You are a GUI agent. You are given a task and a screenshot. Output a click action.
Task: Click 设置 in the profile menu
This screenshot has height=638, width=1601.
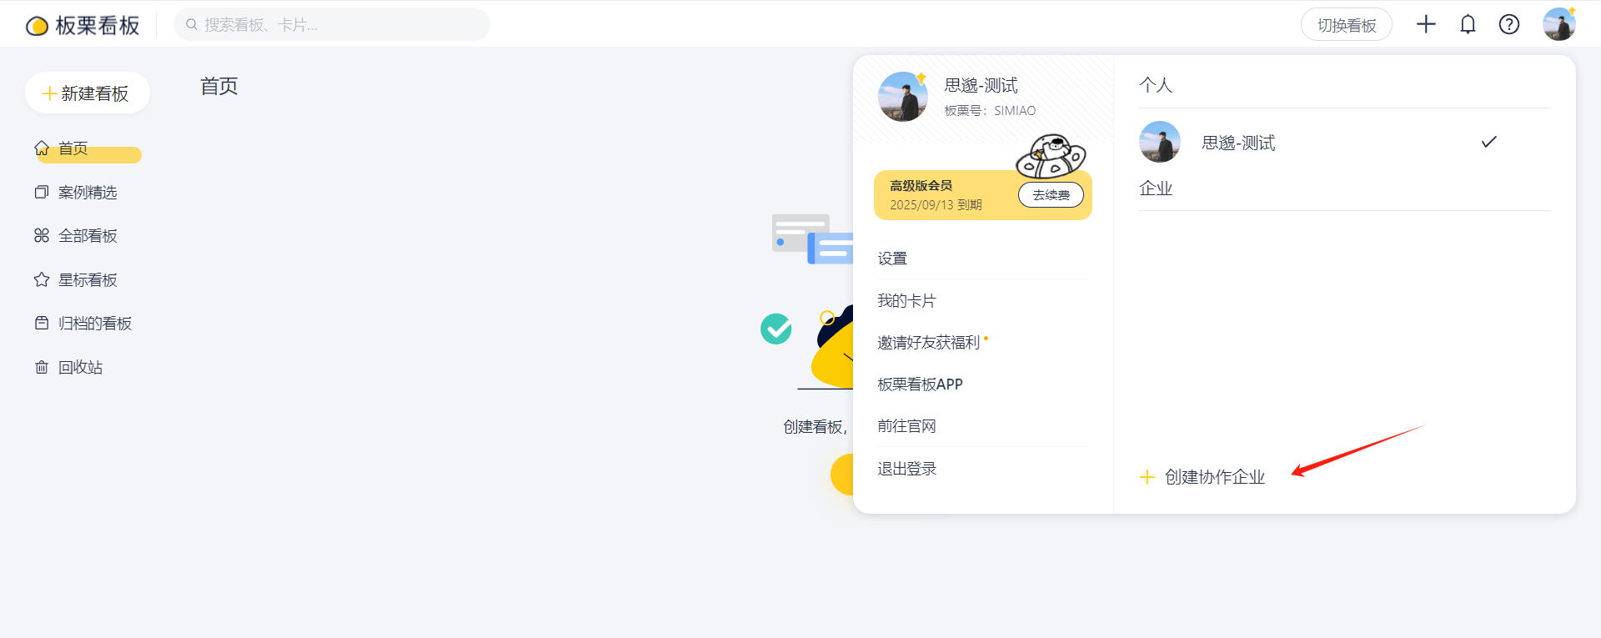892,259
